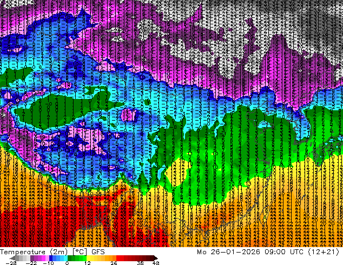
Task: Click the '[°C]' unit label
Action: 80,252
